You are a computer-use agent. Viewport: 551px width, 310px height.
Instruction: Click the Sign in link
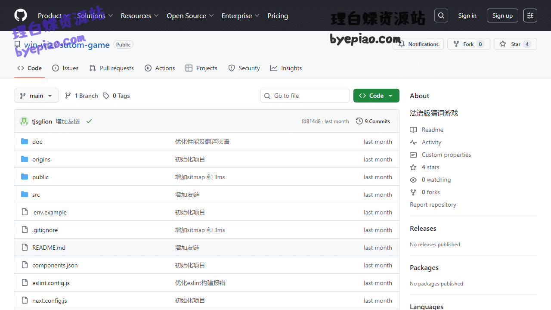pos(467,15)
